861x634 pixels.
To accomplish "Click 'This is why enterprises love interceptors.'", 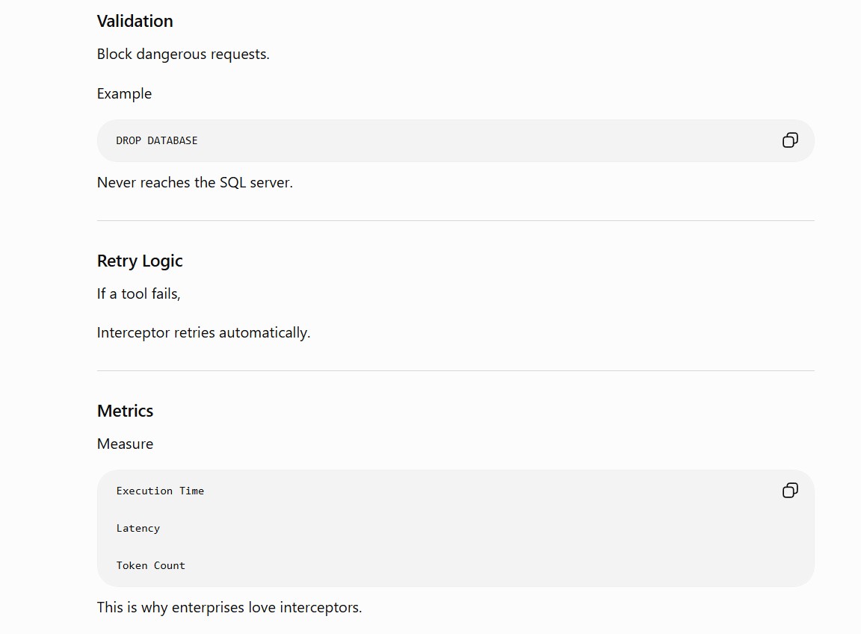I will 229,608.
